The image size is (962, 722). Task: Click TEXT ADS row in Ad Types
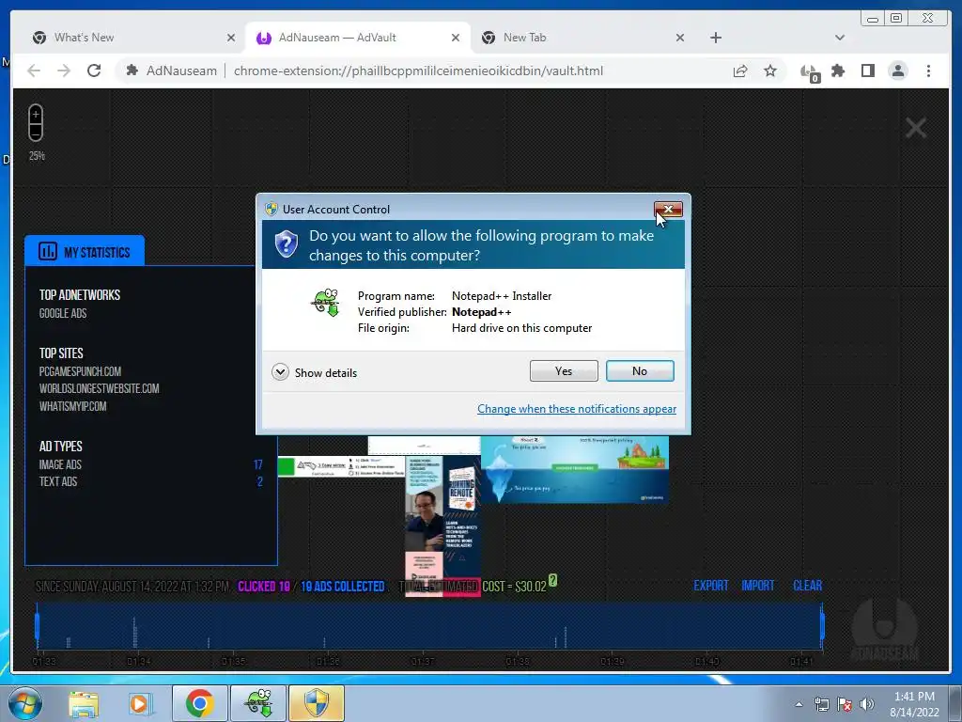[151, 482]
